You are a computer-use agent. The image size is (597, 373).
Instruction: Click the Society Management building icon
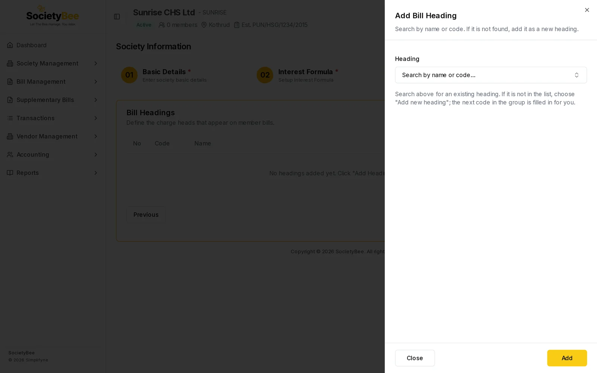10,63
